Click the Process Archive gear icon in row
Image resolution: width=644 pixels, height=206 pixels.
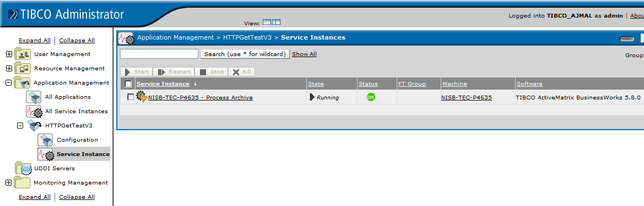click(x=142, y=97)
